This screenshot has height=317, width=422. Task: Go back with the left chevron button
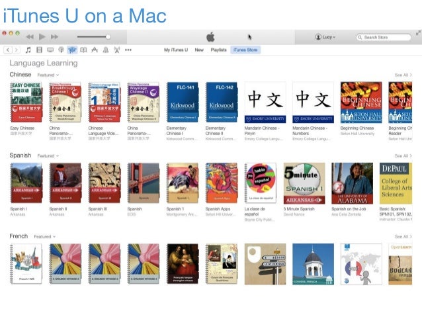coord(8,50)
